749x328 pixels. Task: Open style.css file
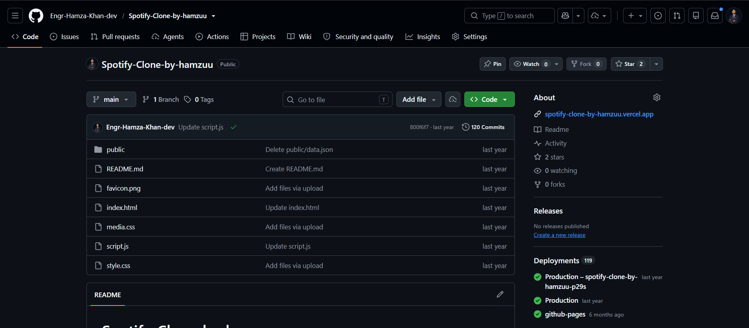(x=118, y=266)
